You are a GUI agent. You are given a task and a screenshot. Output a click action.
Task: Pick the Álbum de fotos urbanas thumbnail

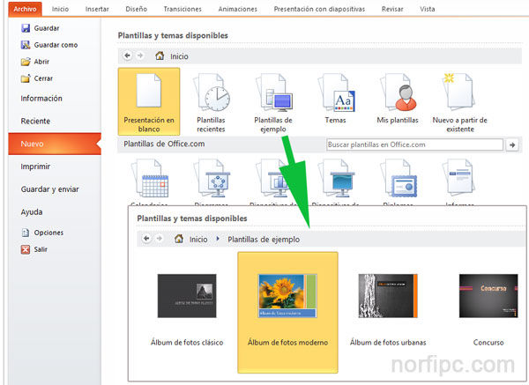[389, 295]
